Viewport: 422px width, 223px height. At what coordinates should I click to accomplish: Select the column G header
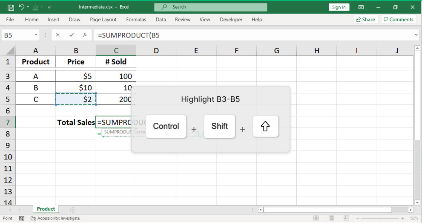276,51
